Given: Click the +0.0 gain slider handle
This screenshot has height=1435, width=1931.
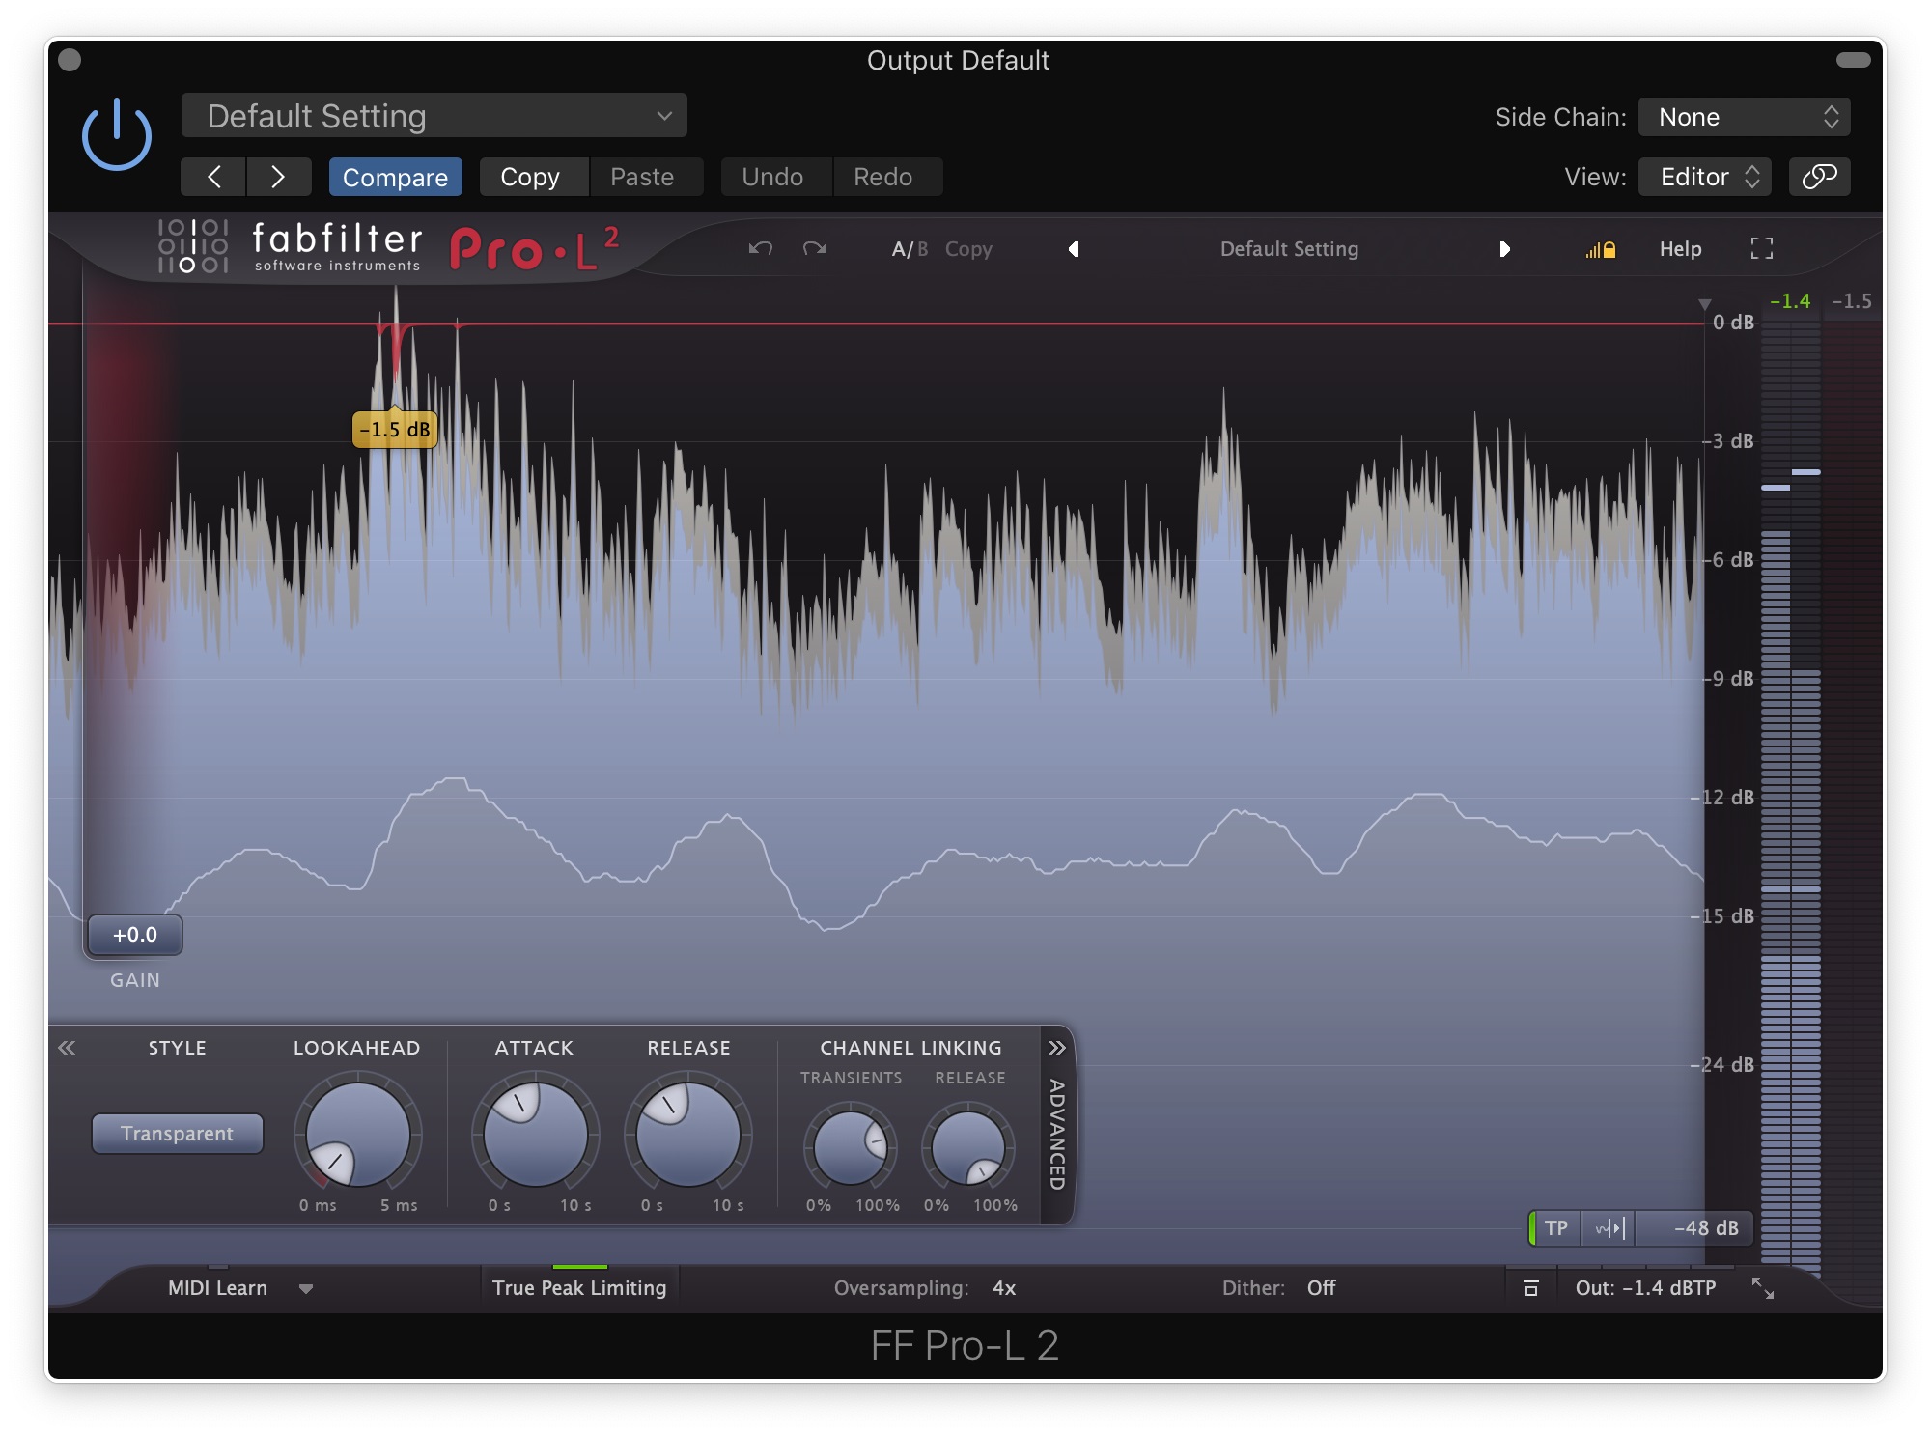Looking at the screenshot, I should tap(135, 935).
